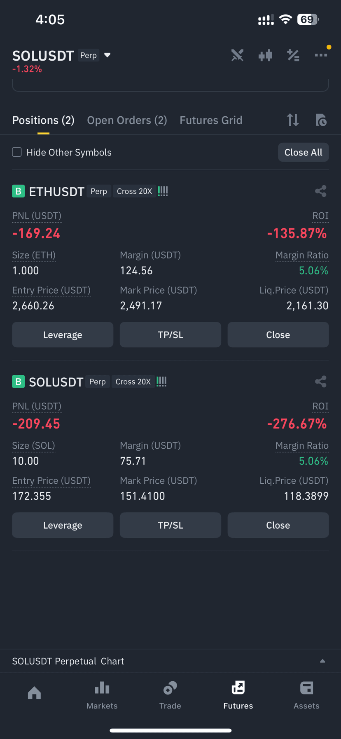This screenshot has width=341, height=739.
Task: Close the SOLUSDT position
Action: pyautogui.click(x=278, y=525)
